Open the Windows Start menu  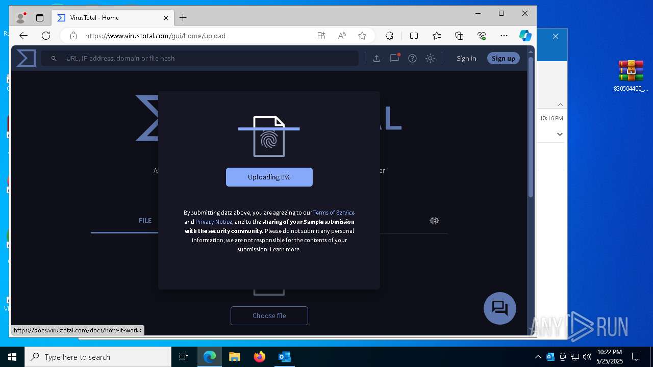pos(12,357)
